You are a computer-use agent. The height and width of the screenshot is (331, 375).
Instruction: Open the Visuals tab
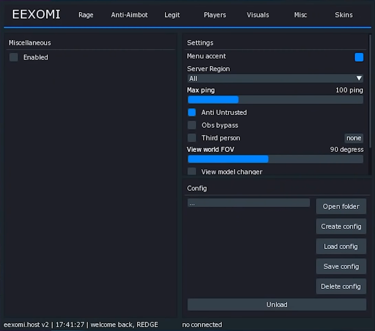click(258, 15)
